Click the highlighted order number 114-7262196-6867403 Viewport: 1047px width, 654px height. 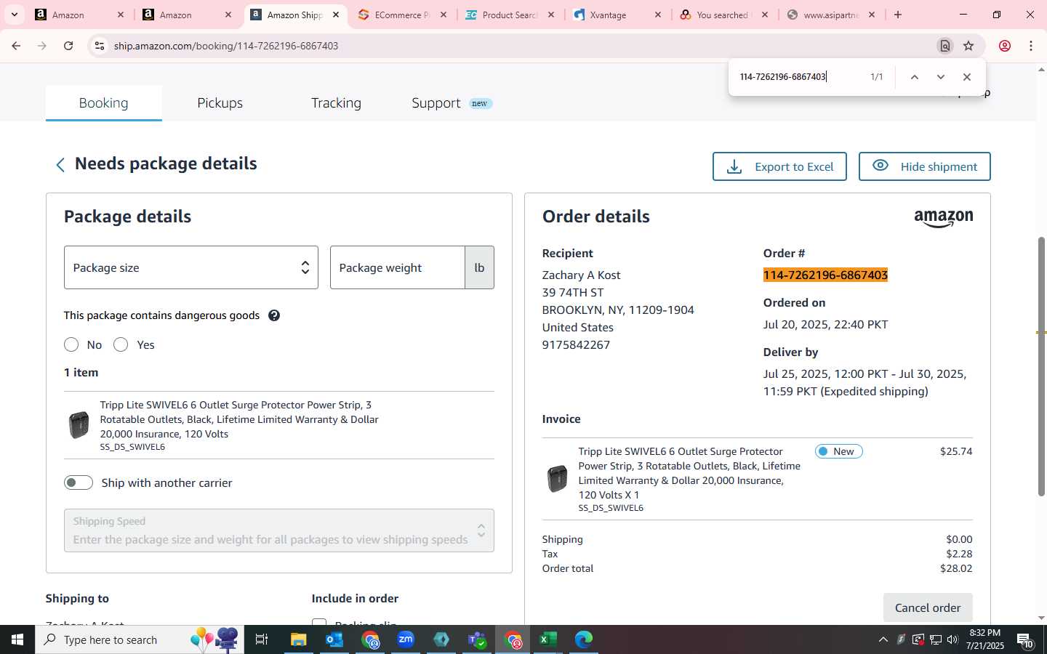click(x=825, y=275)
